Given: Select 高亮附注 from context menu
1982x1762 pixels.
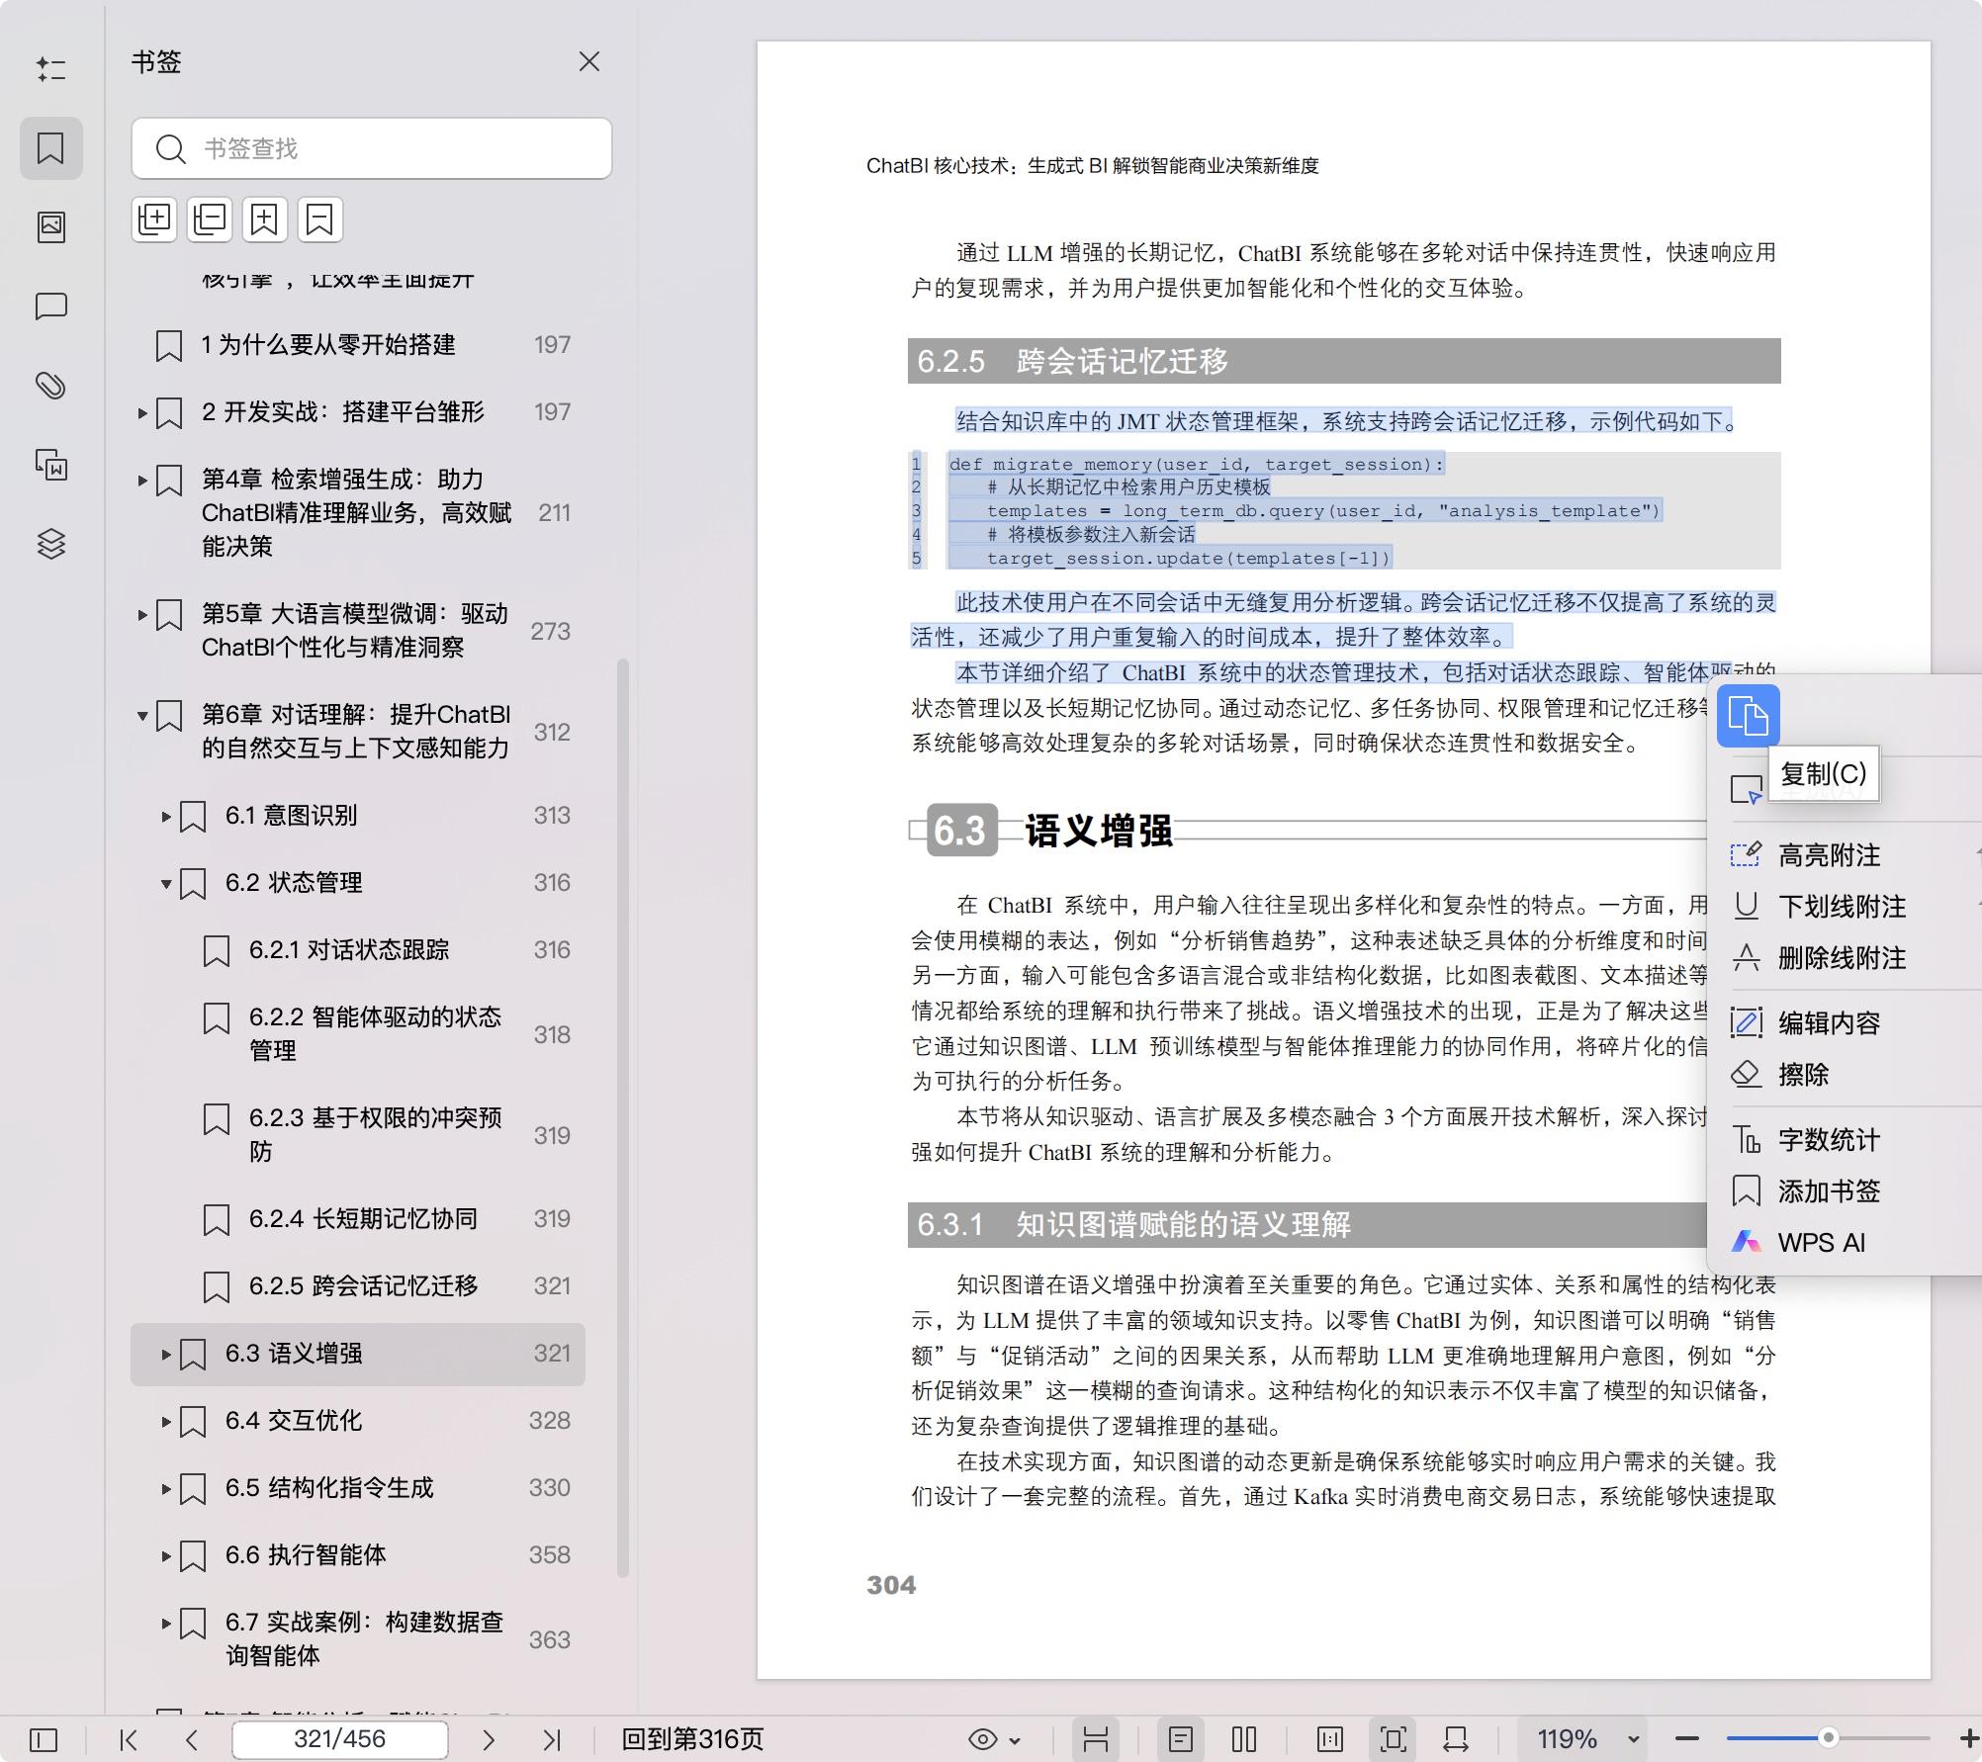Looking at the screenshot, I should (1829, 854).
